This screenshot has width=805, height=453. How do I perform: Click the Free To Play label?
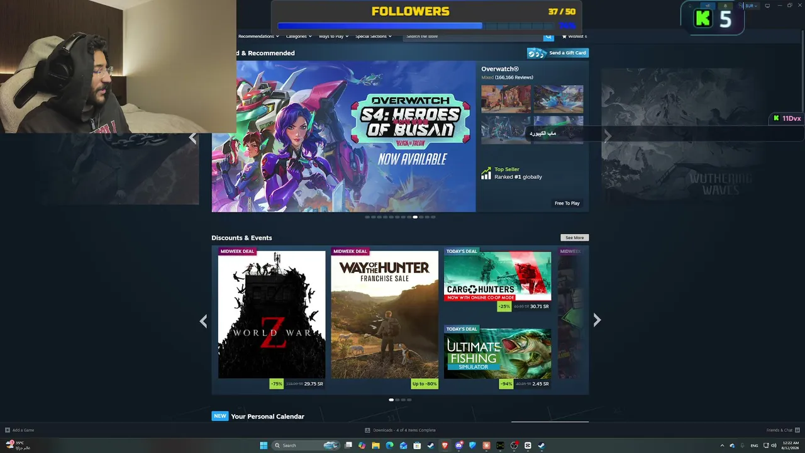567,203
